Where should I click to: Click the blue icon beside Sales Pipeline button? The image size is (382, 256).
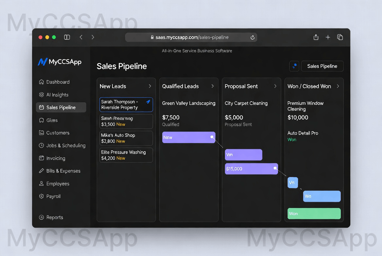click(x=294, y=66)
